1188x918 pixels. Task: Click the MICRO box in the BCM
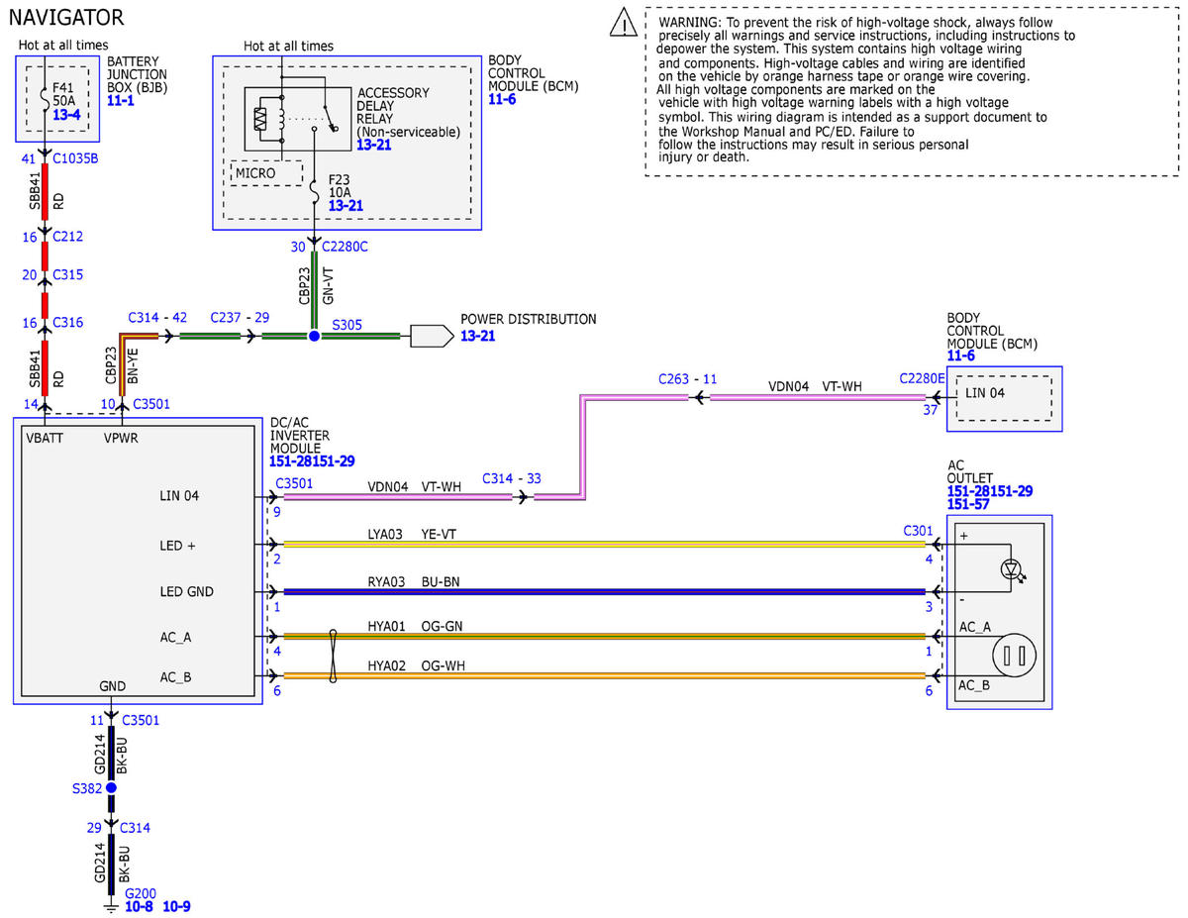(266, 173)
